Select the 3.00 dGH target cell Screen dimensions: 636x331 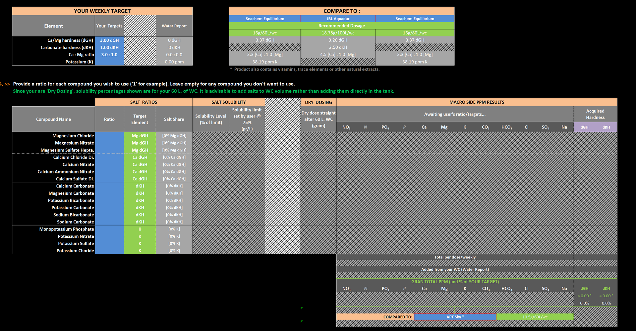pos(109,40)
